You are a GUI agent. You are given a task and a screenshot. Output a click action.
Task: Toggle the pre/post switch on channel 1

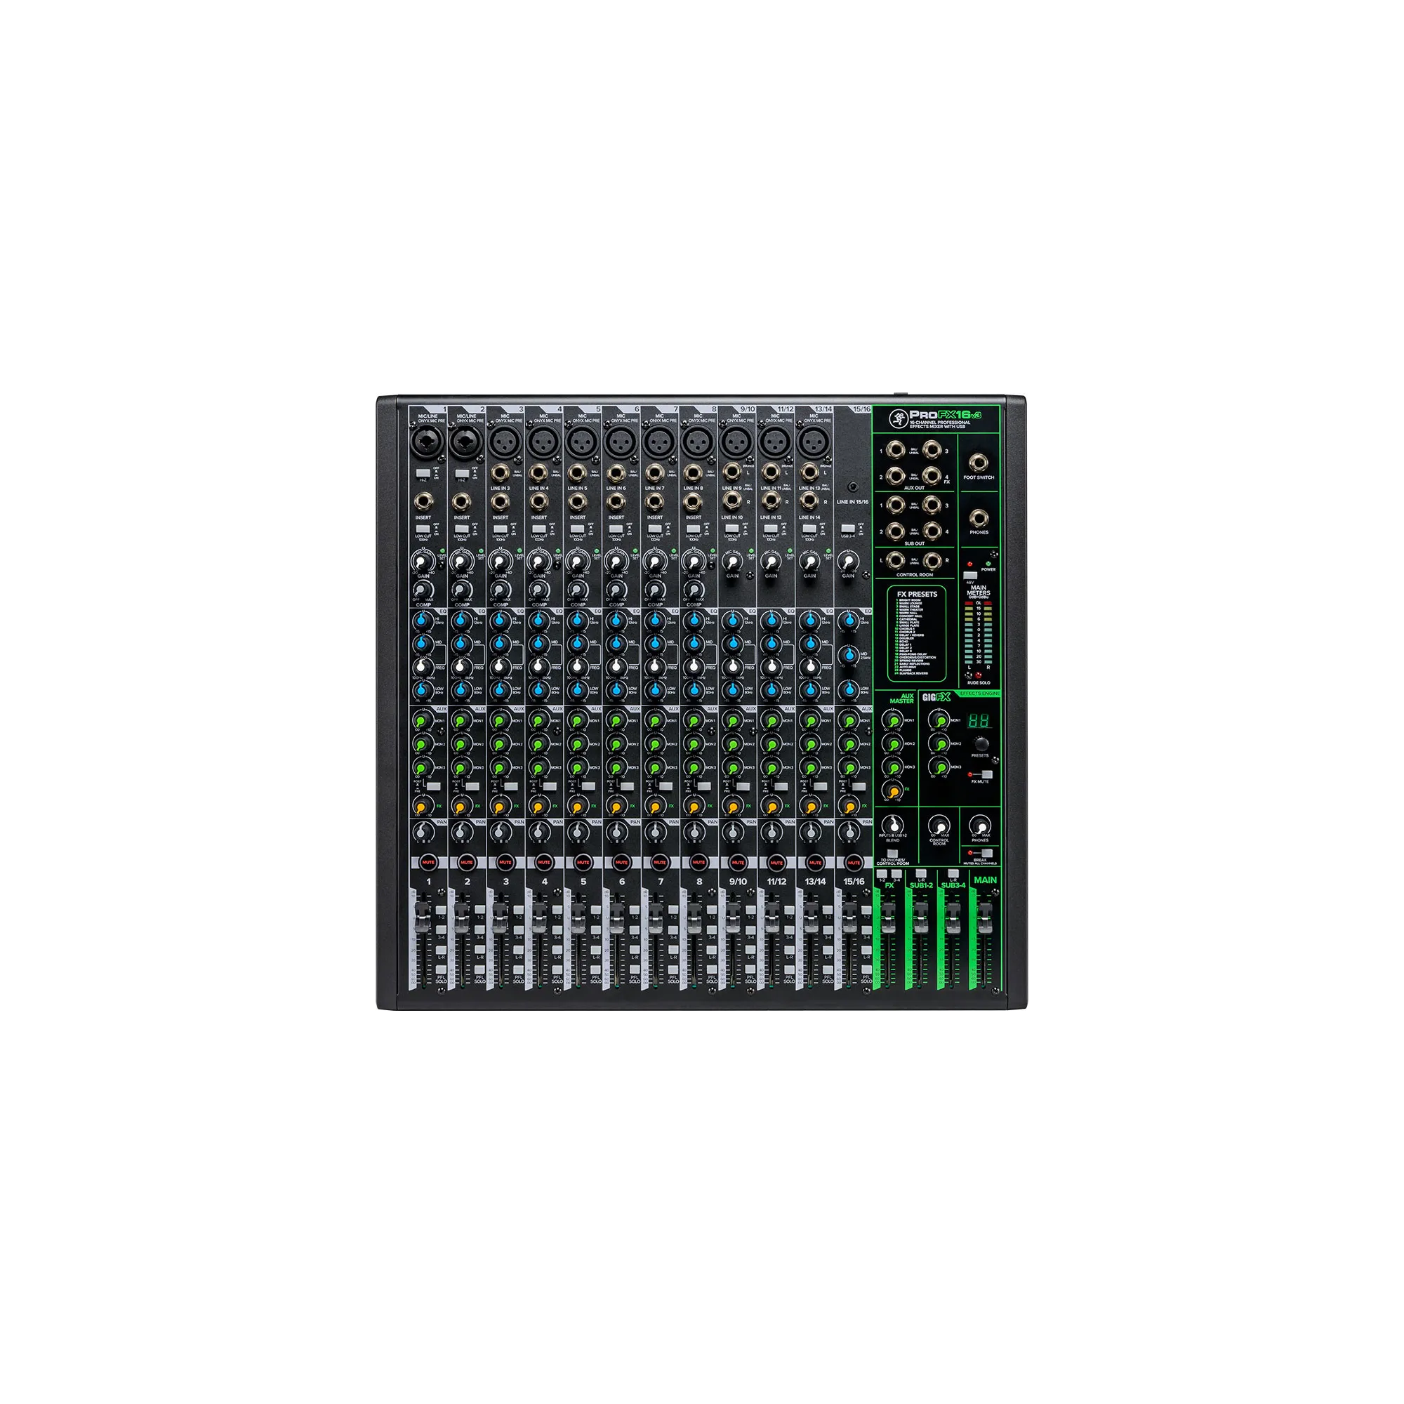434,786
